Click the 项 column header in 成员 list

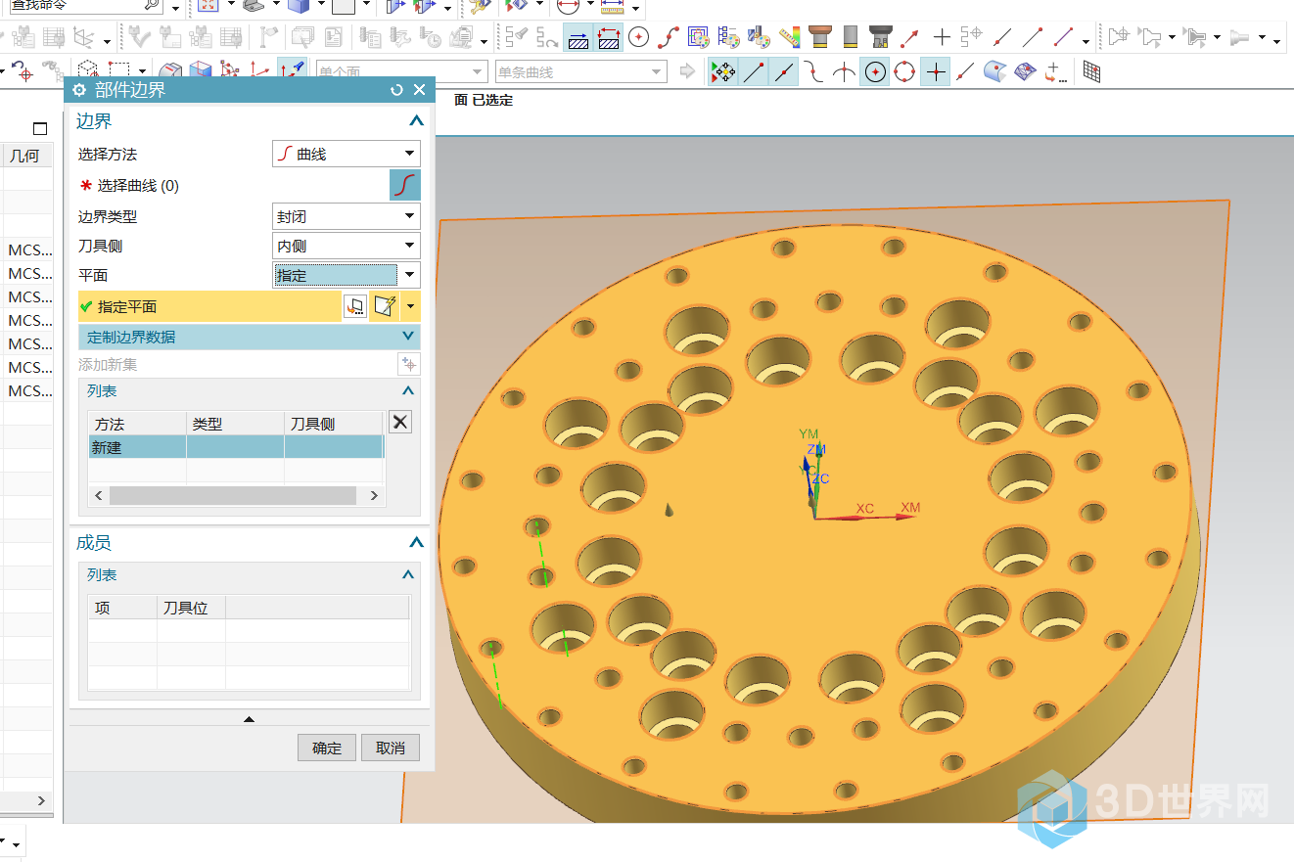pyautogui.click(x=122, y=608)
